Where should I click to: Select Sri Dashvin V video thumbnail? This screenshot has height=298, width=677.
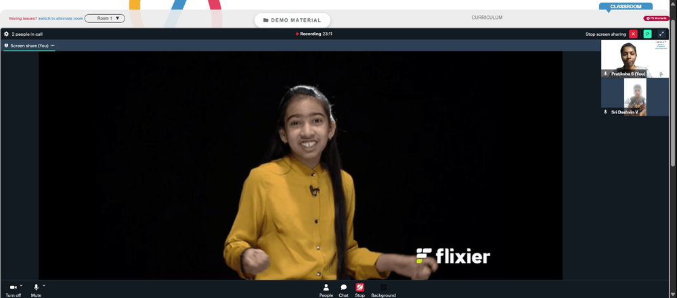(635, 97)
